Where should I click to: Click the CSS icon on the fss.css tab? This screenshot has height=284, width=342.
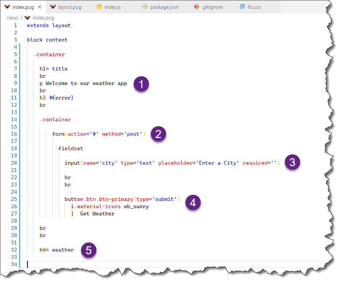(242, 7)
